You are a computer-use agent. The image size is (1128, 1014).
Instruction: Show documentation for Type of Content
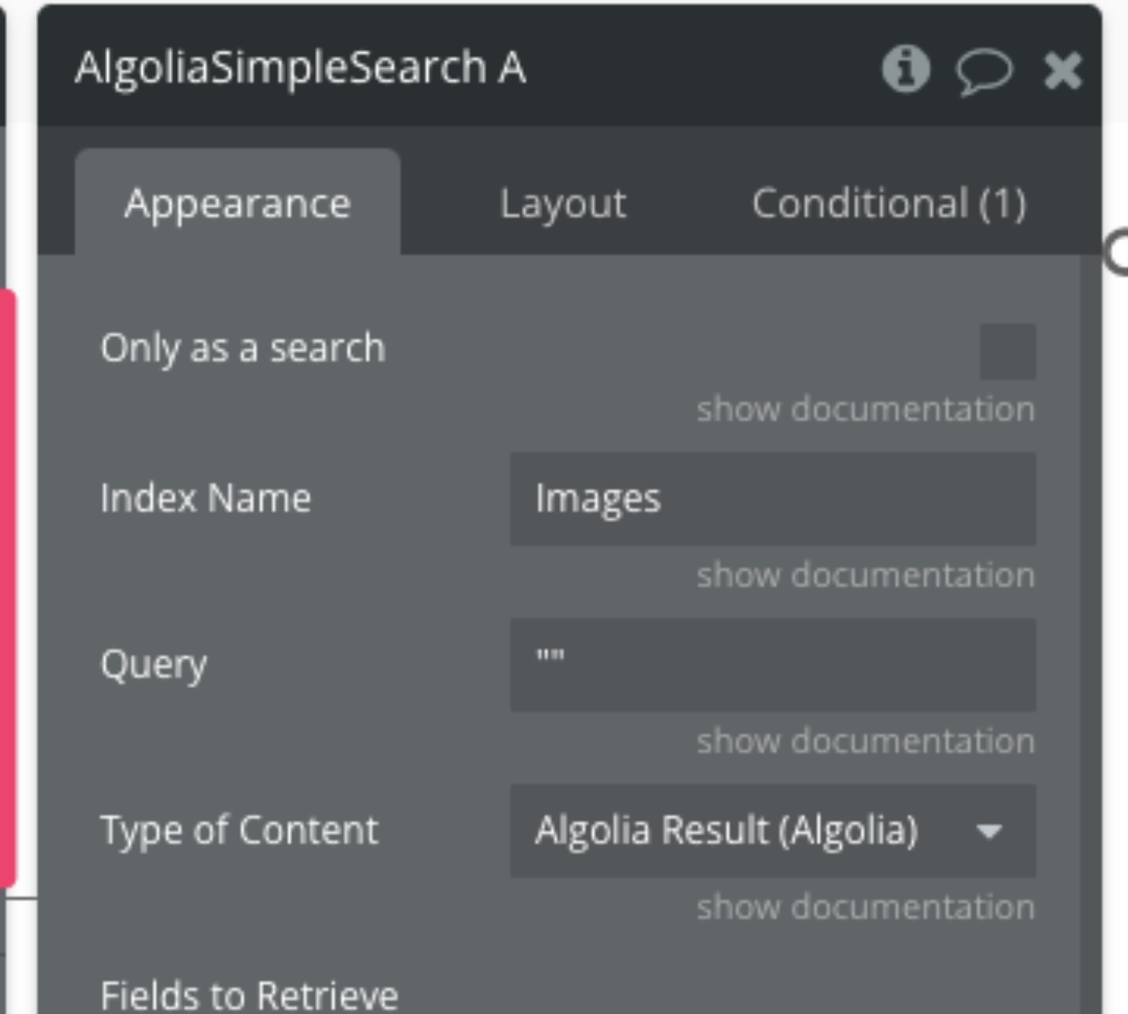pyautogui.click(x=865, y=907)
